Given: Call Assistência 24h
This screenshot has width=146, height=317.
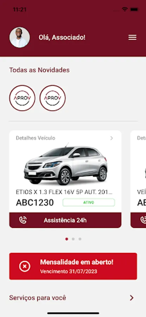Looking at the screenshot, I should pyautogui.click(x=65, y=220).
